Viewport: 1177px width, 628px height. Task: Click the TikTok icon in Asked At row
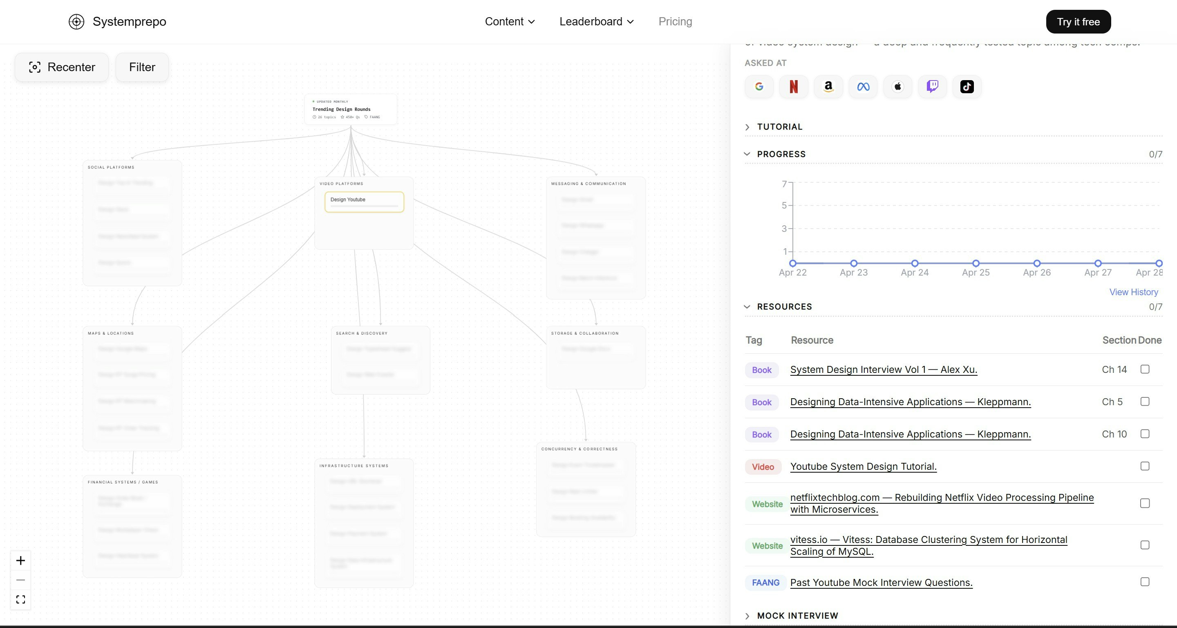tap(967, 86)
